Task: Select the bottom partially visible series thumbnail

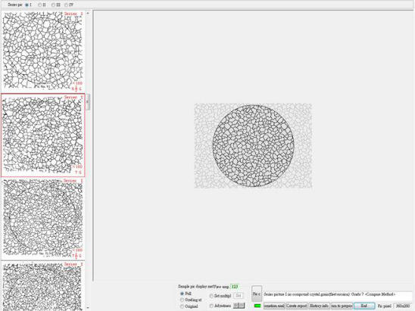Action: [42, 286]
